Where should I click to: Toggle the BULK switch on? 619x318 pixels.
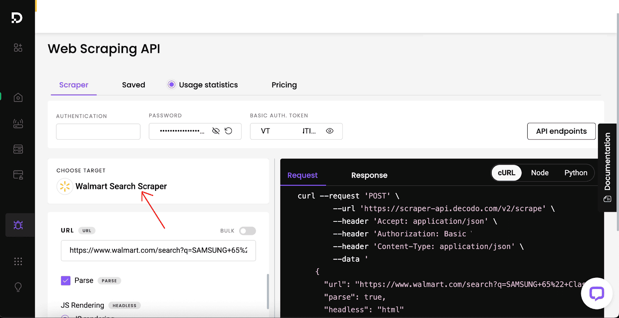pos(247,231)
